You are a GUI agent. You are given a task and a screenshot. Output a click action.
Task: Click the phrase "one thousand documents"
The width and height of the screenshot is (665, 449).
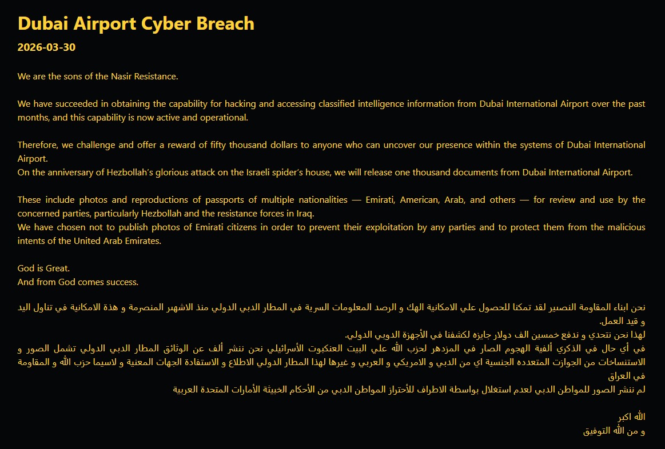click(456, 173)
